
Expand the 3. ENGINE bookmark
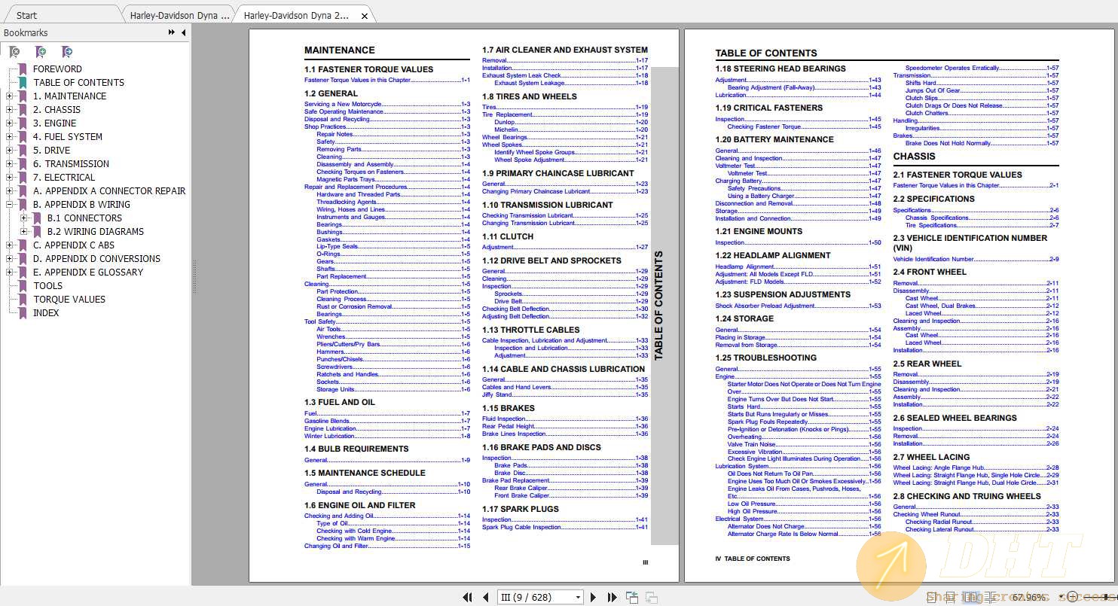[9, 123]
